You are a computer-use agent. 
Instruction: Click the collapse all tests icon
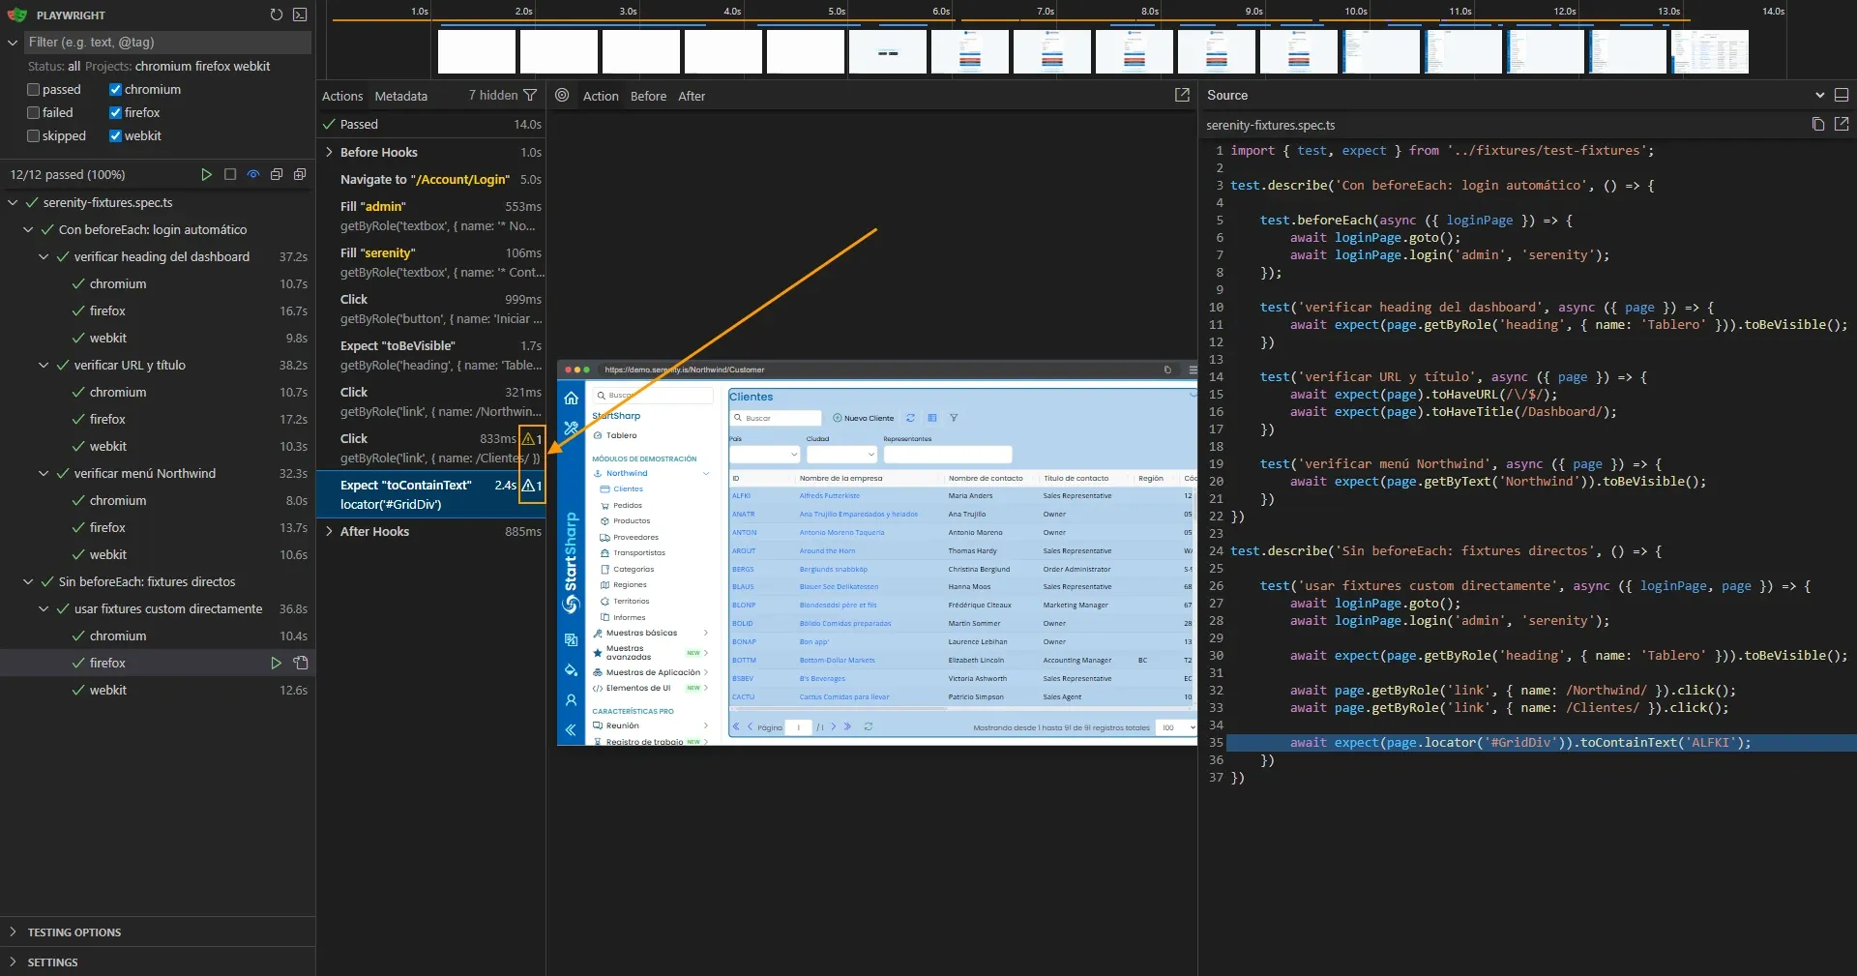click(x=277, y=174)
